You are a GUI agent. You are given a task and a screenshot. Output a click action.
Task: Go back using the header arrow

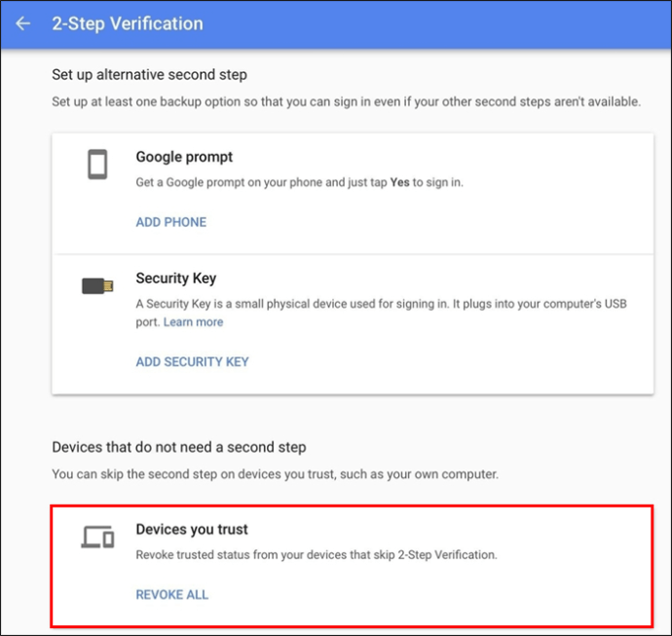click(x=23, y=23)
